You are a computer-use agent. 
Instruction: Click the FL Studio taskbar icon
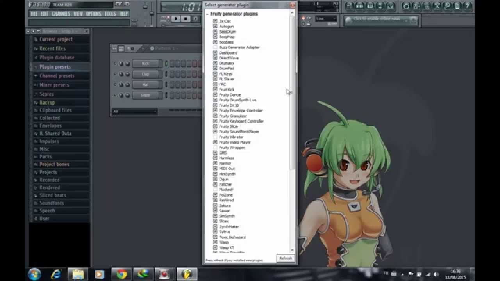(187, 274)
